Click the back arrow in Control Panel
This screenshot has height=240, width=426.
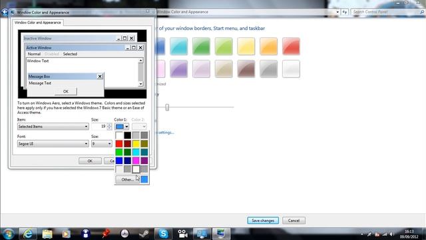click(5, 12)
